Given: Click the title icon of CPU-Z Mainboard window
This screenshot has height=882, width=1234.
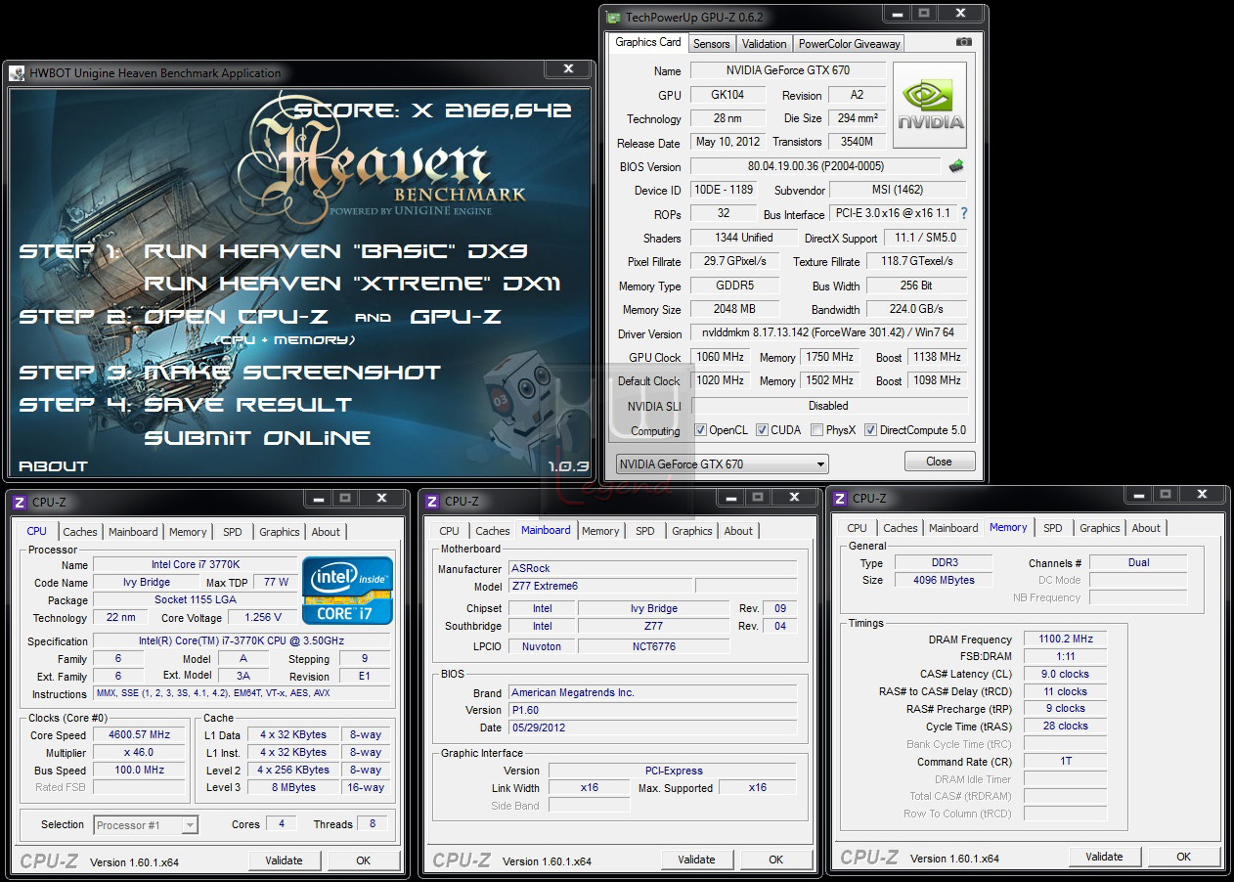Looking at the screenshot, I should click(x=431, y=502).
